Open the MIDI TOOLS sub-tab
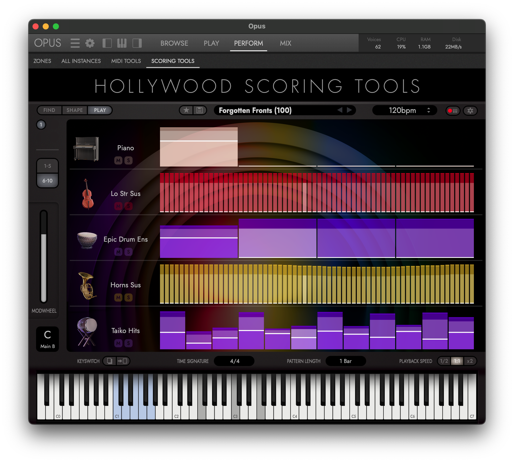Viewport: 514px width, 462px height. [126, 61]
